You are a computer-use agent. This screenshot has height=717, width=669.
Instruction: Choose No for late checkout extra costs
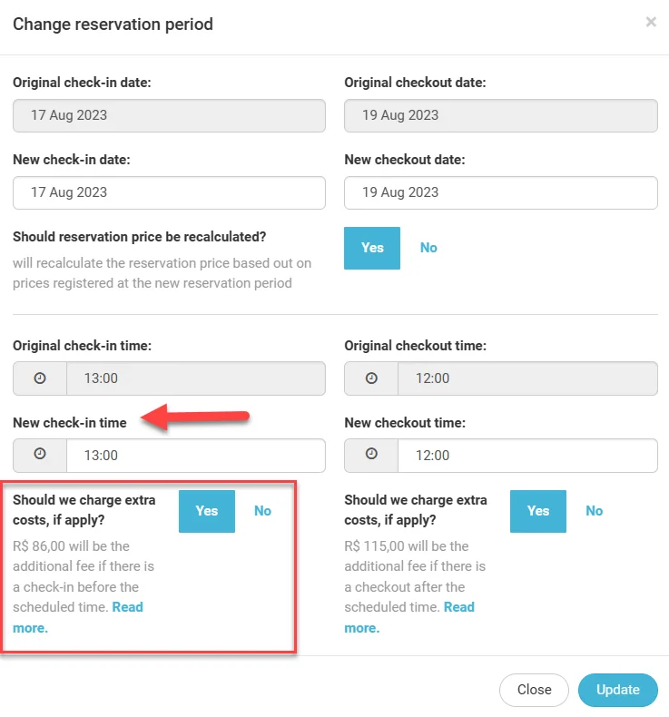tap(594, 511)
